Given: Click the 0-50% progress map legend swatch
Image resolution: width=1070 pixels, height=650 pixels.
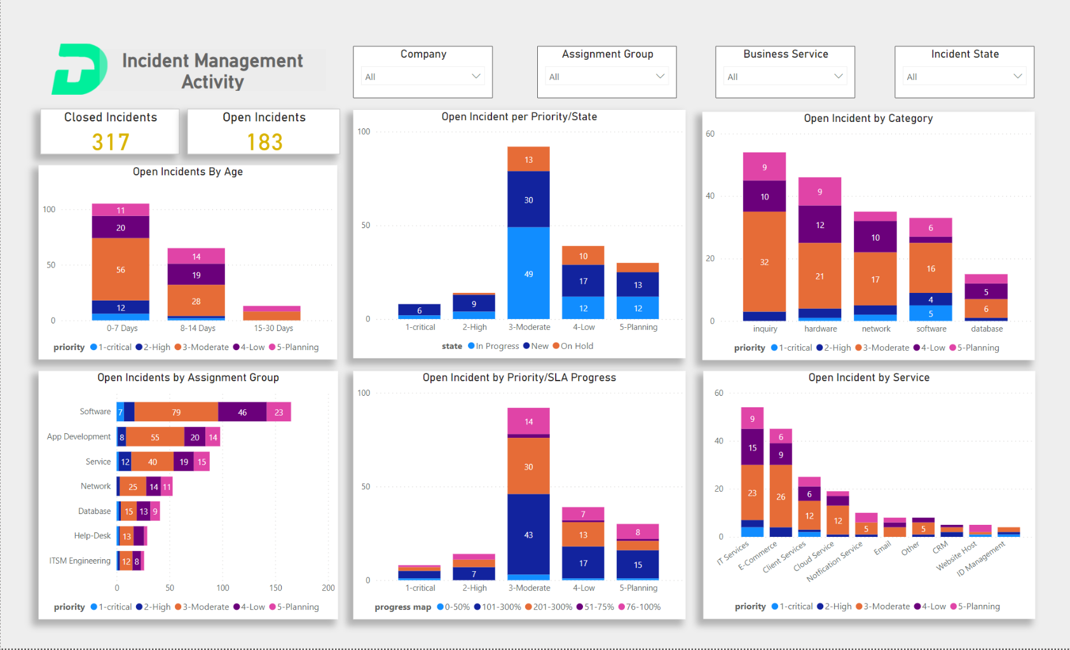Looking at the screenshot, I should tap(440, 607).
